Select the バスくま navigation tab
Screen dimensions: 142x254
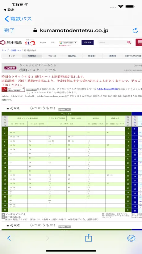point(52,56)
